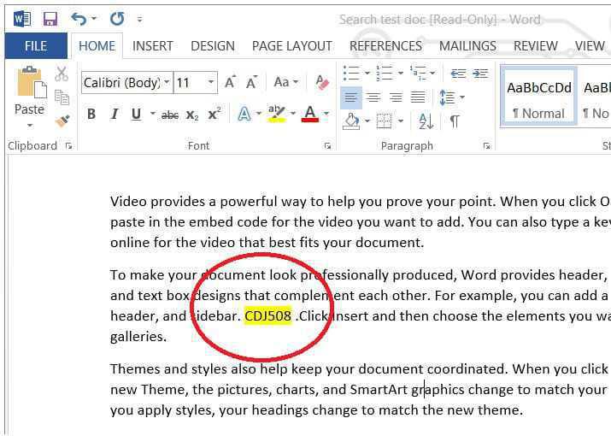Switch to the INSERT tab
The image size is (611, 436).
[x=153, y=46]
